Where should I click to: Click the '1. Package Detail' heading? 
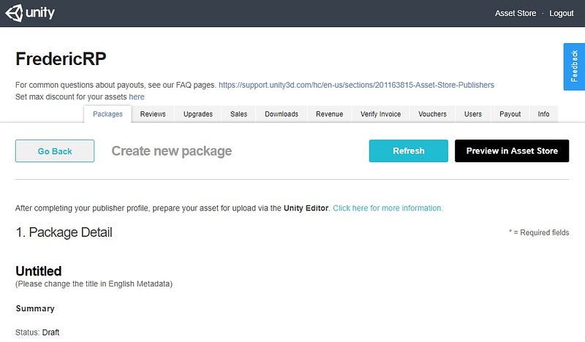tap(64, 232)
